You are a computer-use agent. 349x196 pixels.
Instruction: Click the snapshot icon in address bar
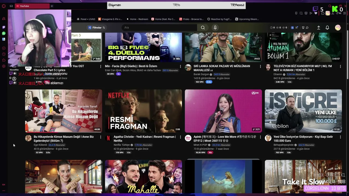[301, 13]
